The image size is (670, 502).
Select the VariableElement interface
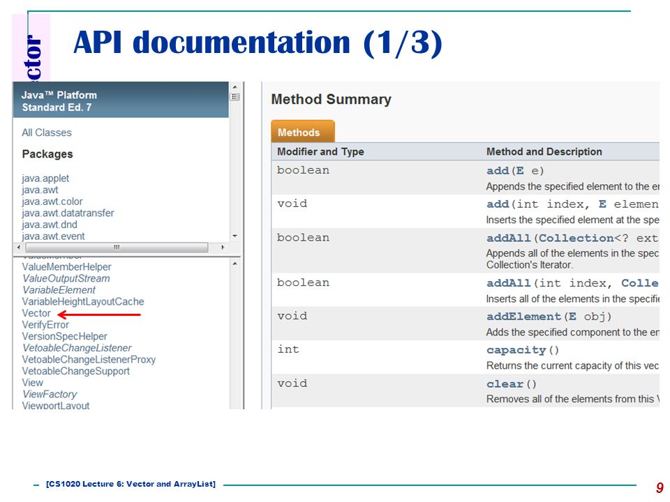(59, 290)
